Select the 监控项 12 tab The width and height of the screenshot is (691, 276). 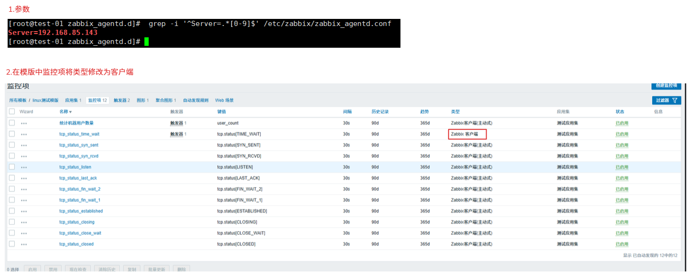pos(97,101)
